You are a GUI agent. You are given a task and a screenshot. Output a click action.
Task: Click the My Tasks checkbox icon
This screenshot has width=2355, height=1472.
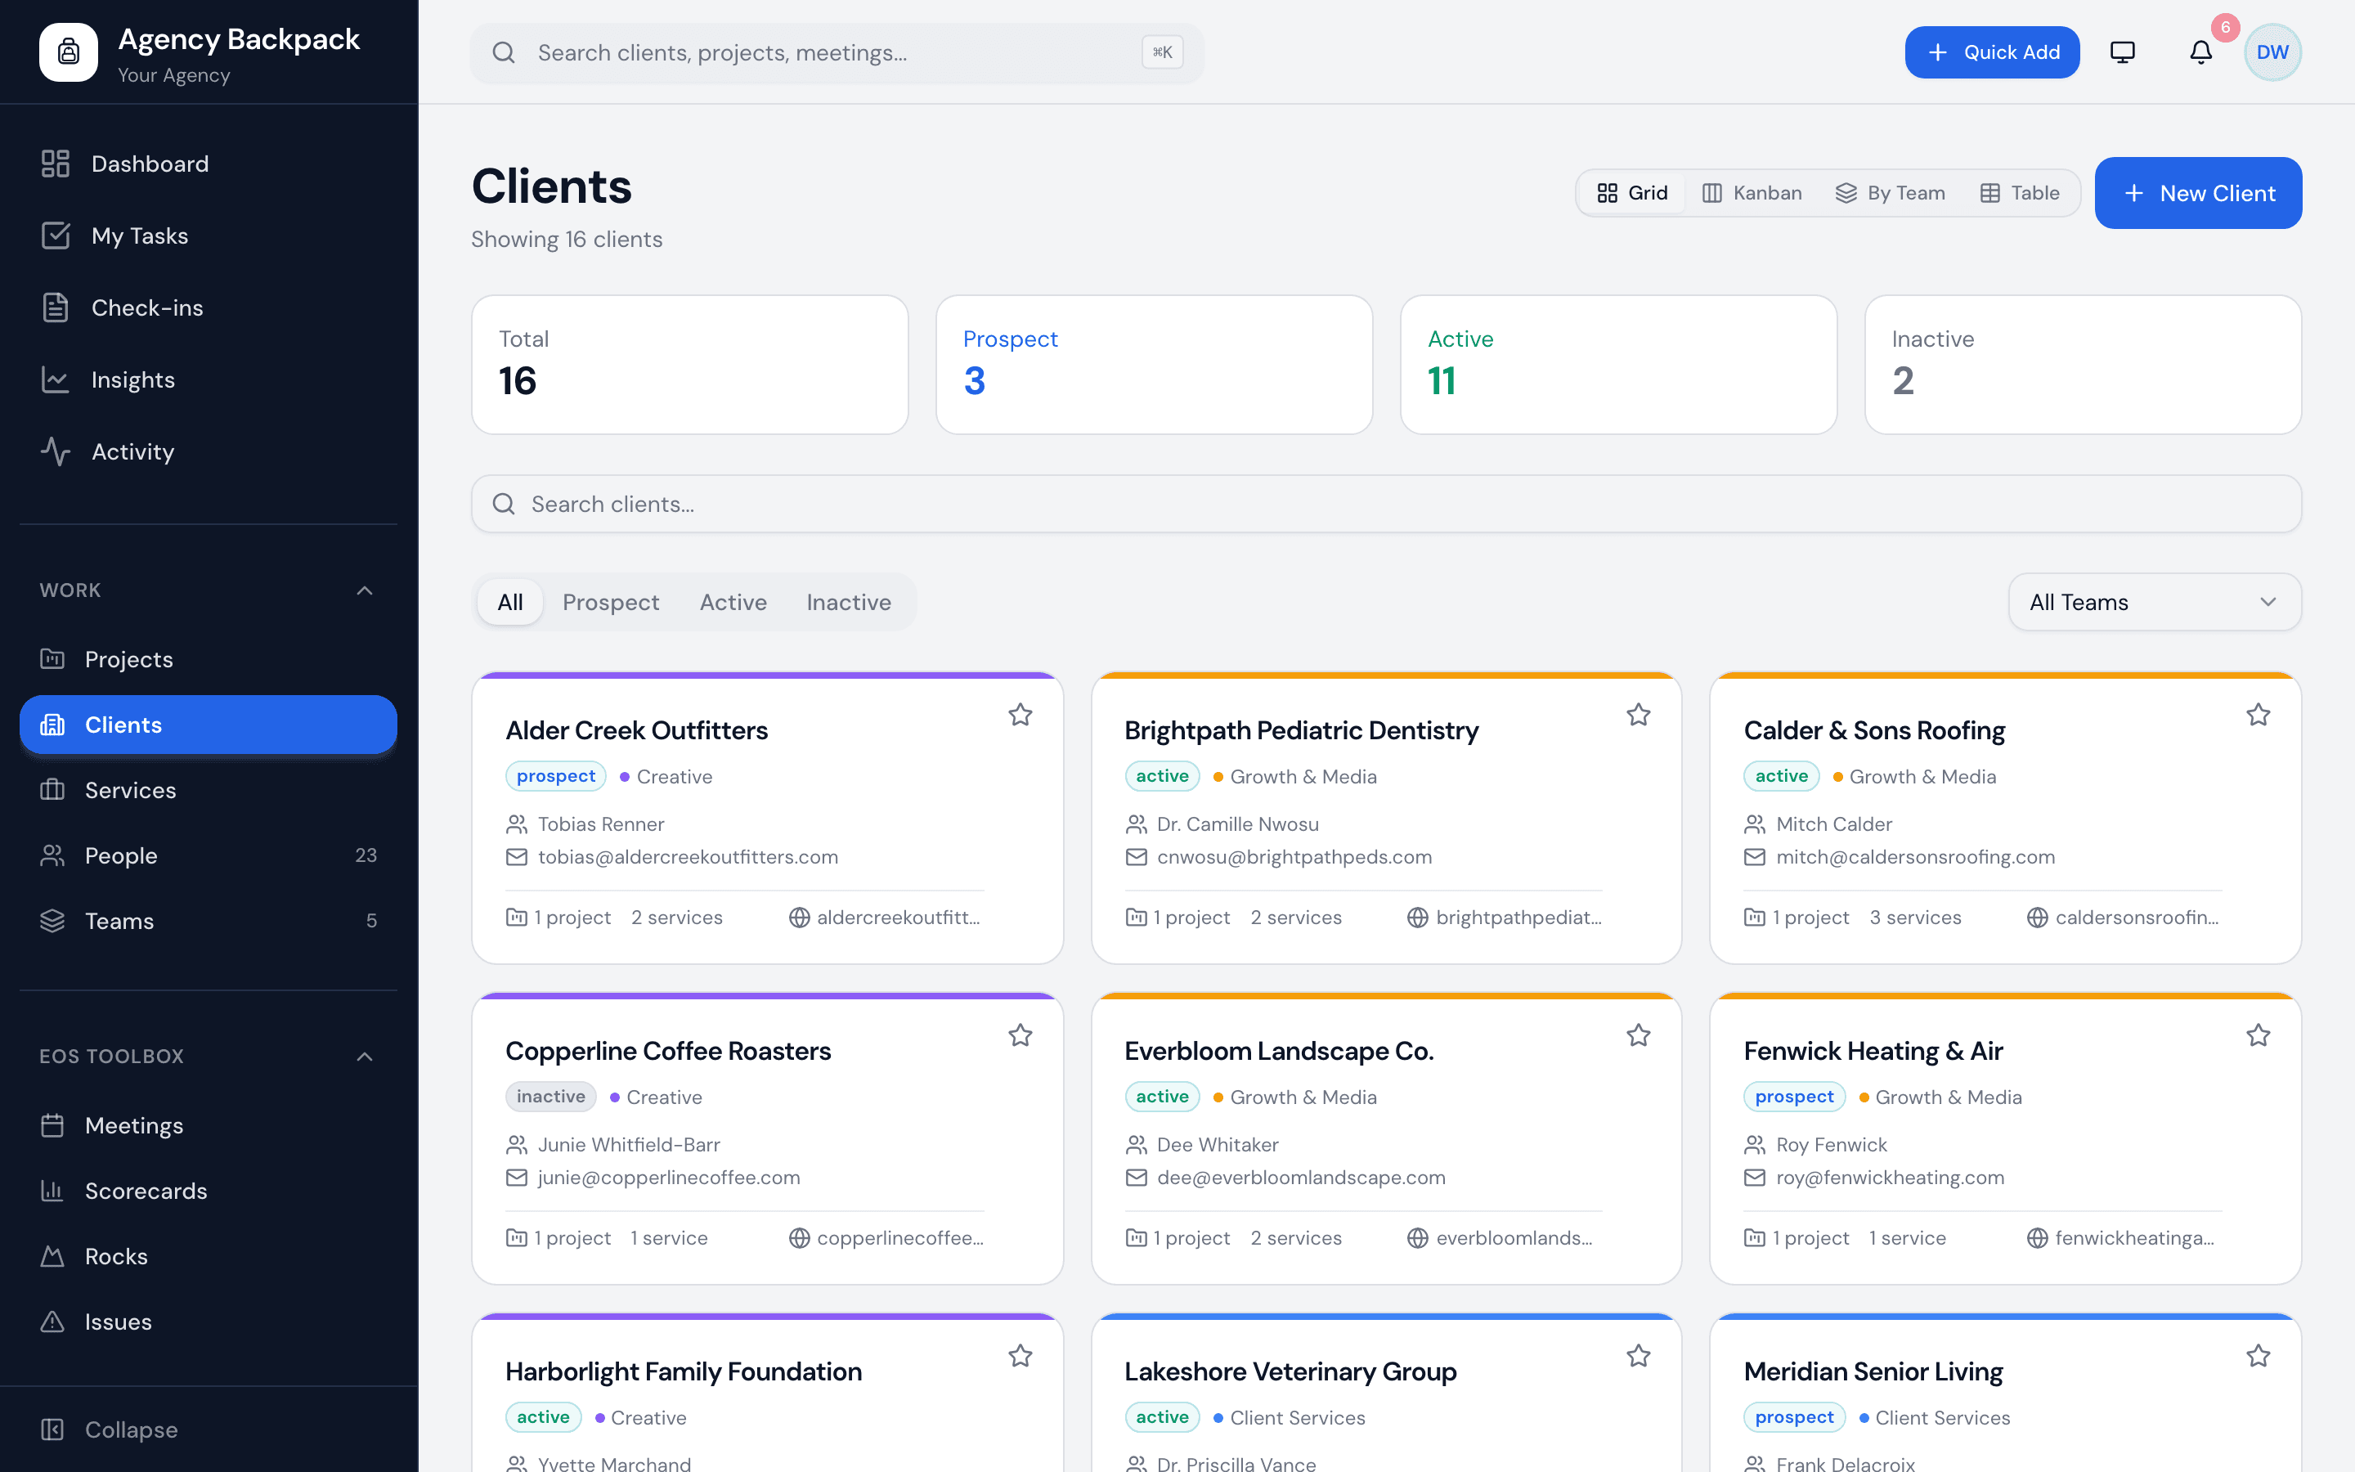[x=56, y=236]
